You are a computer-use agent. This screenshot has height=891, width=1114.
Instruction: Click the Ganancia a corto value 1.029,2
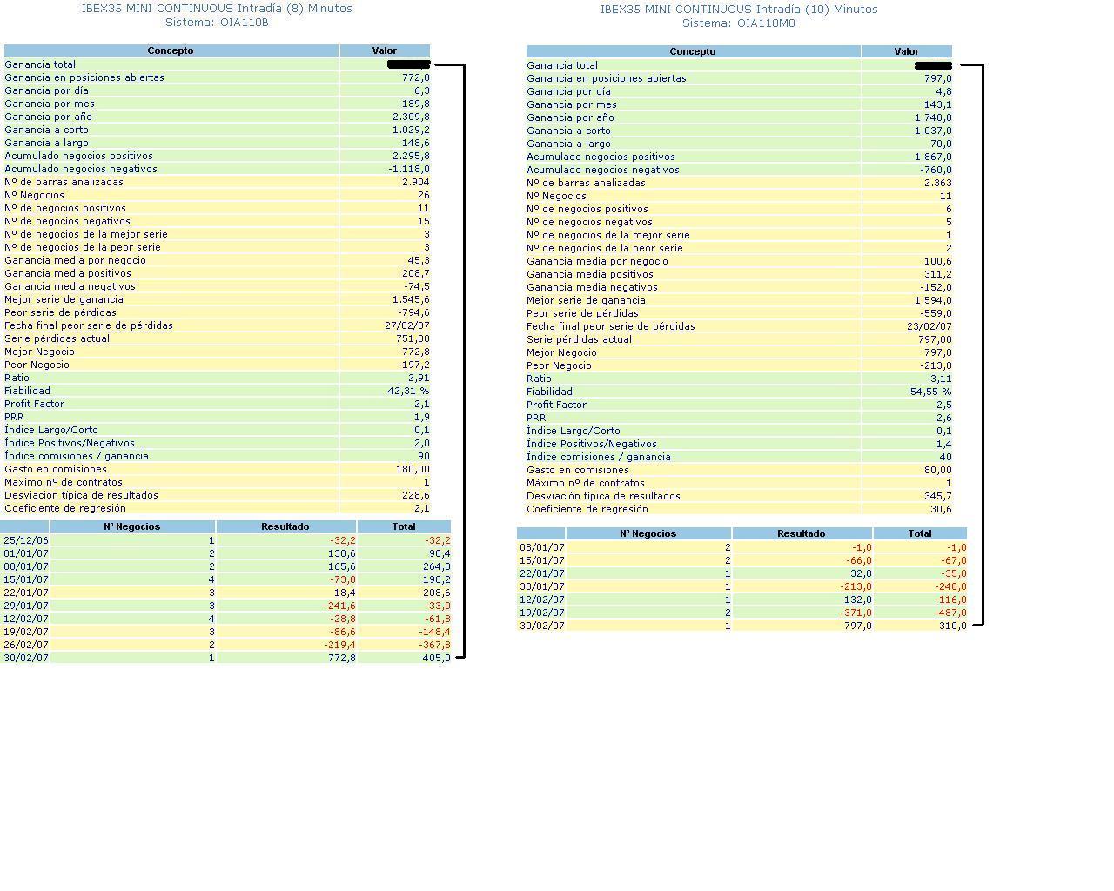click(411, 130)
